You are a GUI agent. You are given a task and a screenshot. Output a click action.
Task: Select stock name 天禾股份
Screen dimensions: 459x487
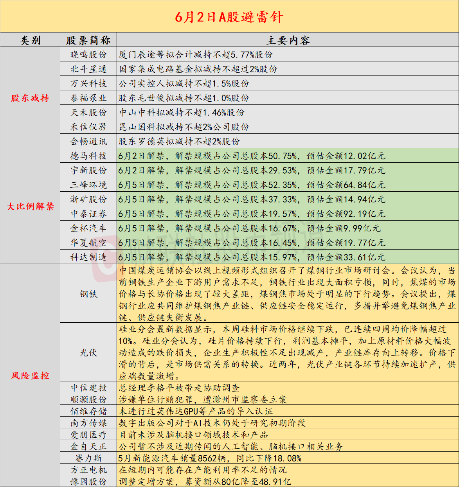click(x=88, y=112)
